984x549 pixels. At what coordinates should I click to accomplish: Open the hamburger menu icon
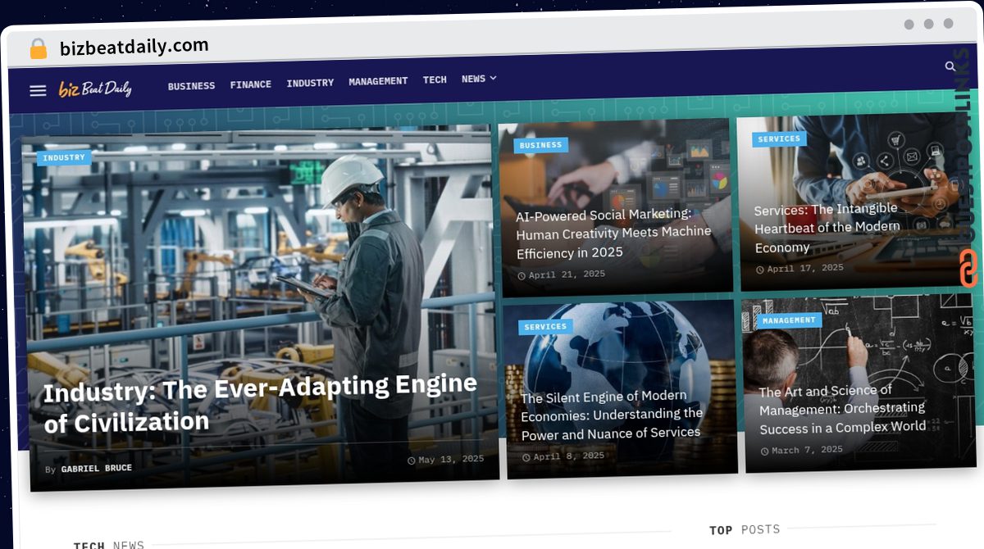point(38,91)
